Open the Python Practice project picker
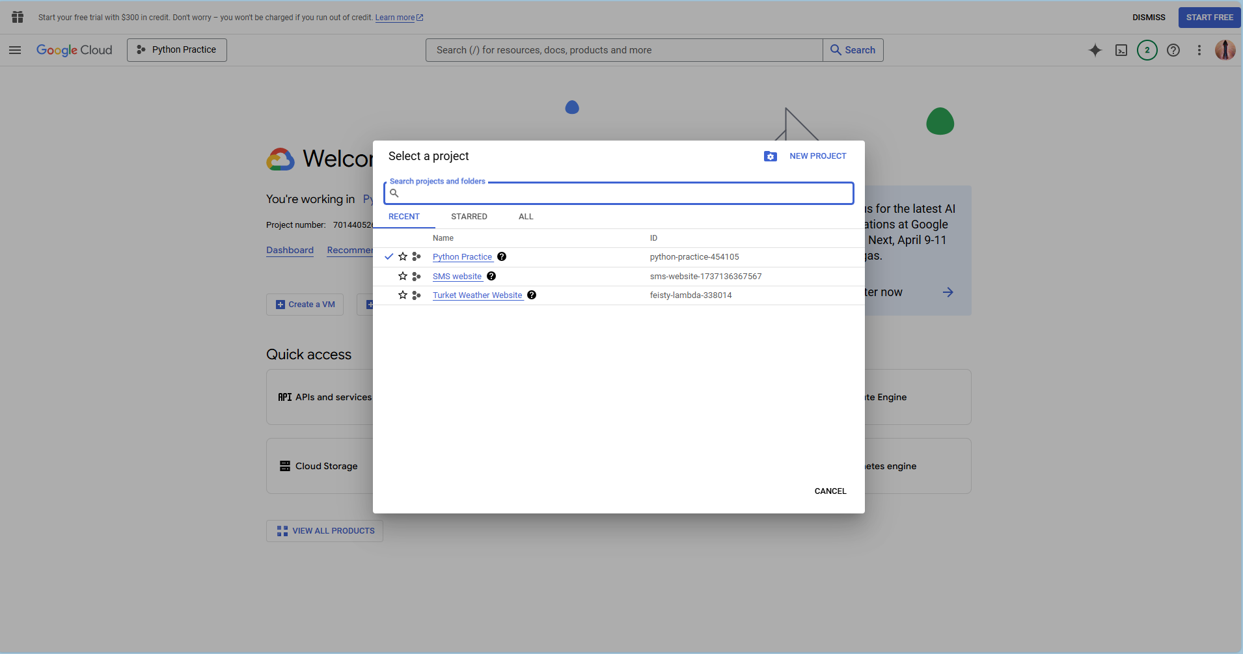The height and width of the screenshot is (654, 1243). tap(177, 50)
